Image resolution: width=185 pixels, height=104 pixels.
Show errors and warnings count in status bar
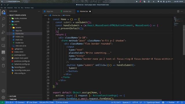(x=10, y=103)
